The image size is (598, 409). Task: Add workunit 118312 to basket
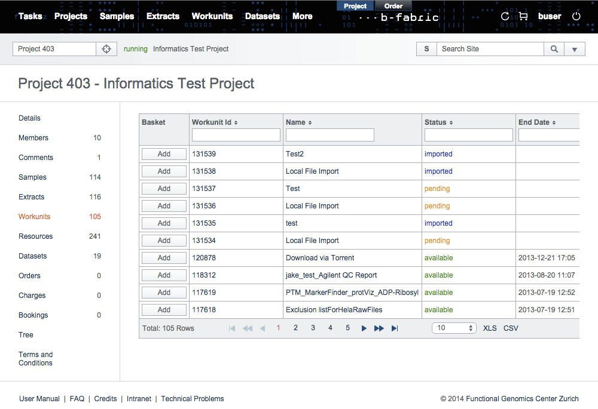(x=164, y=275)
